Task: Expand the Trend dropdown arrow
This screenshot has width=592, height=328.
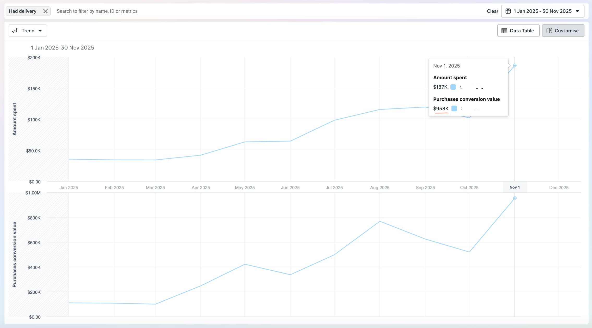Action: pyautogui.click(x=40, y=31)
